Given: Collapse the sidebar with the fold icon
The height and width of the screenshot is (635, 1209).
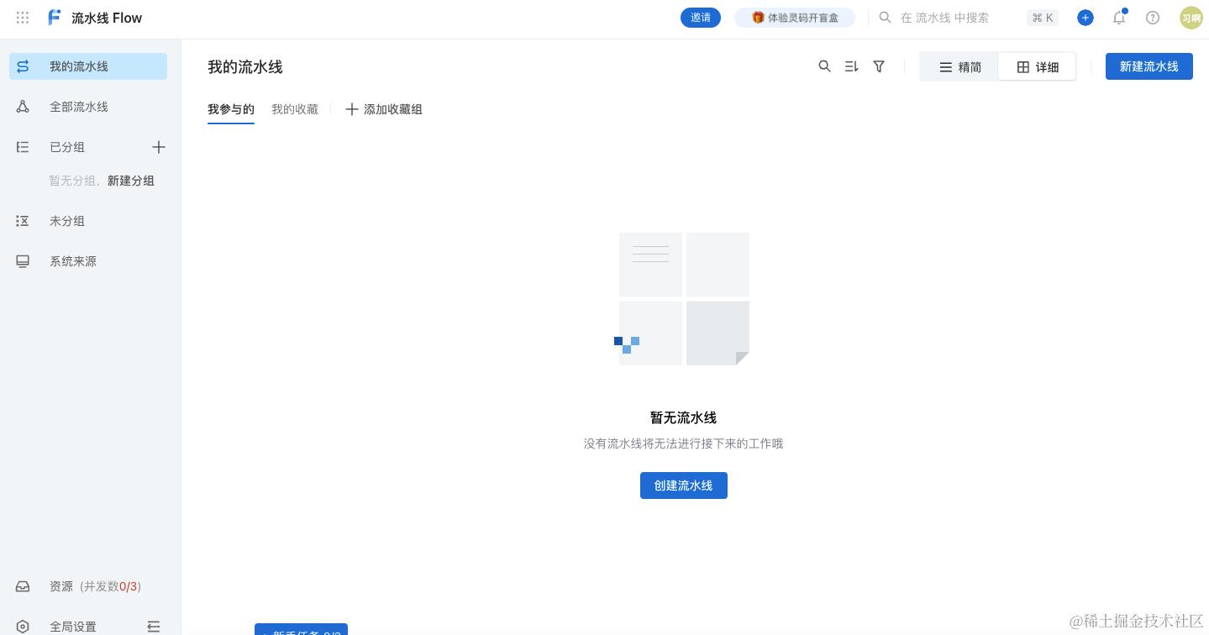Looking at the screenshot, I should tap(154, 627).
